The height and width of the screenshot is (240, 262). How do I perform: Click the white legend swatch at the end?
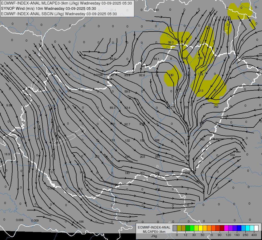point(256,228)
